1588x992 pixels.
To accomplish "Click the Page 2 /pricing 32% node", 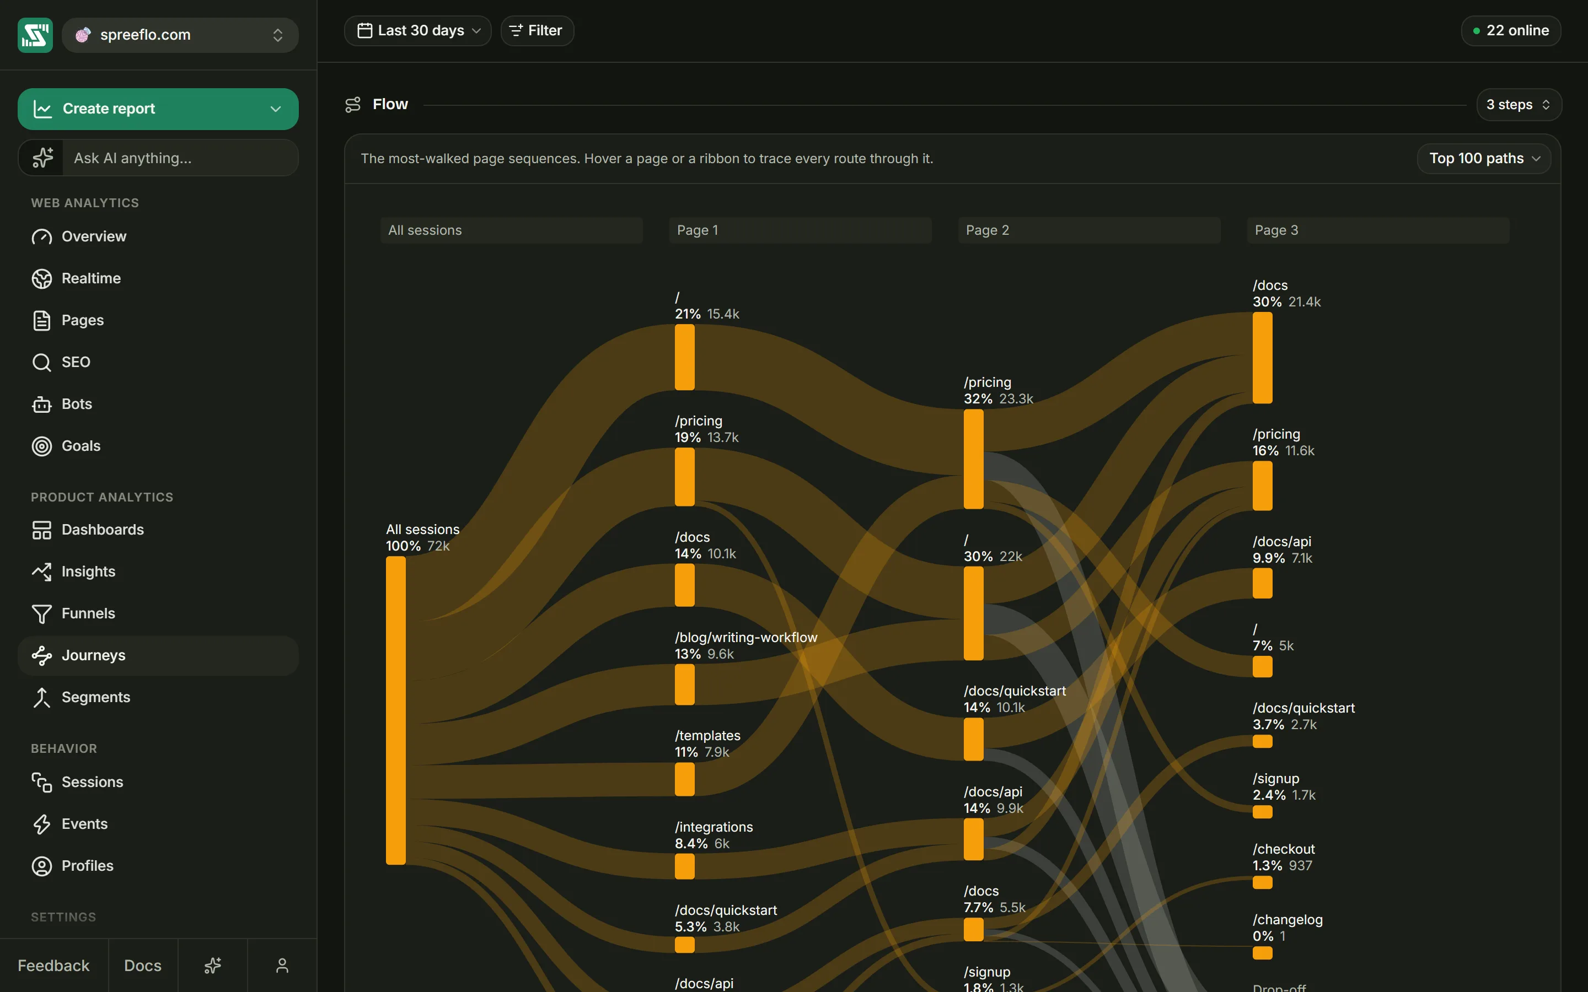I will [x=973, y=459].
